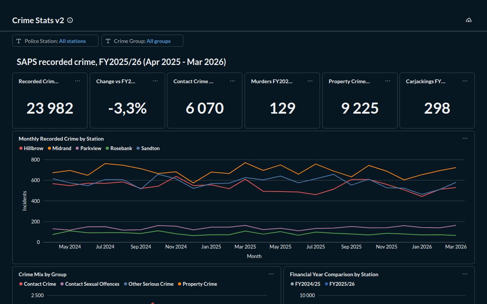Toggle the Other Serious Crime legend item
The height and width of the screenshot is (304, 487).
149,284
